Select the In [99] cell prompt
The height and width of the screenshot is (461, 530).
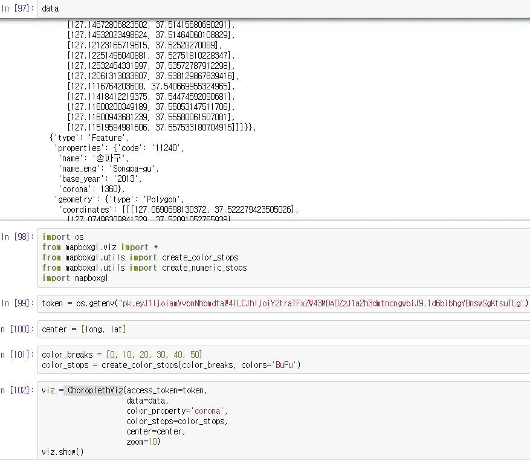click(x=18, y=303)
